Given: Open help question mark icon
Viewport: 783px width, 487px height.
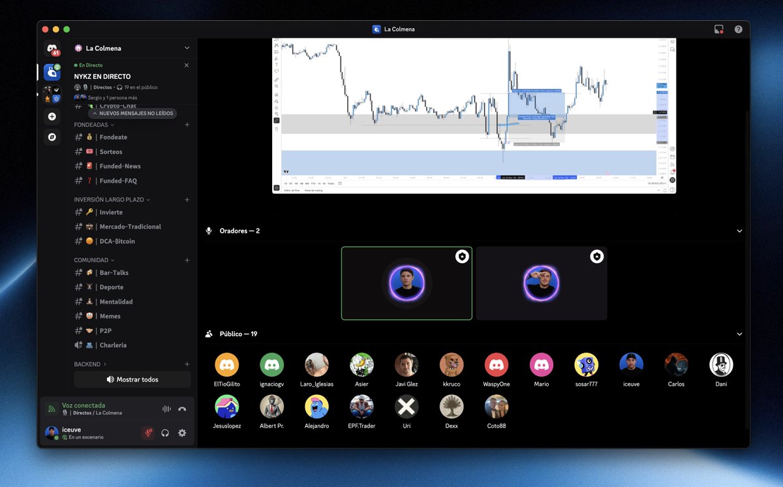Looking at the screenshot, I should click(x=738, y=29).
